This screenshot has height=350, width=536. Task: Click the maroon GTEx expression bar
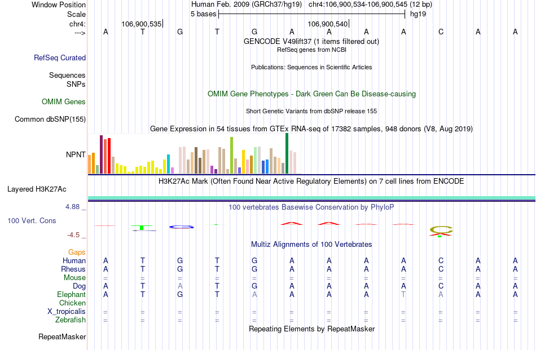point(101,154)
